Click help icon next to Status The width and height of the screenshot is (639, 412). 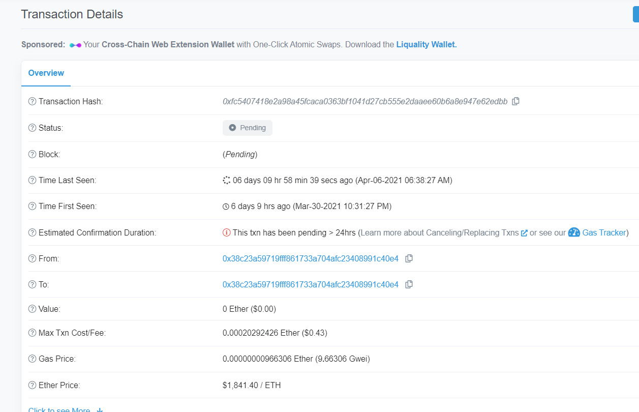(33, 128)
